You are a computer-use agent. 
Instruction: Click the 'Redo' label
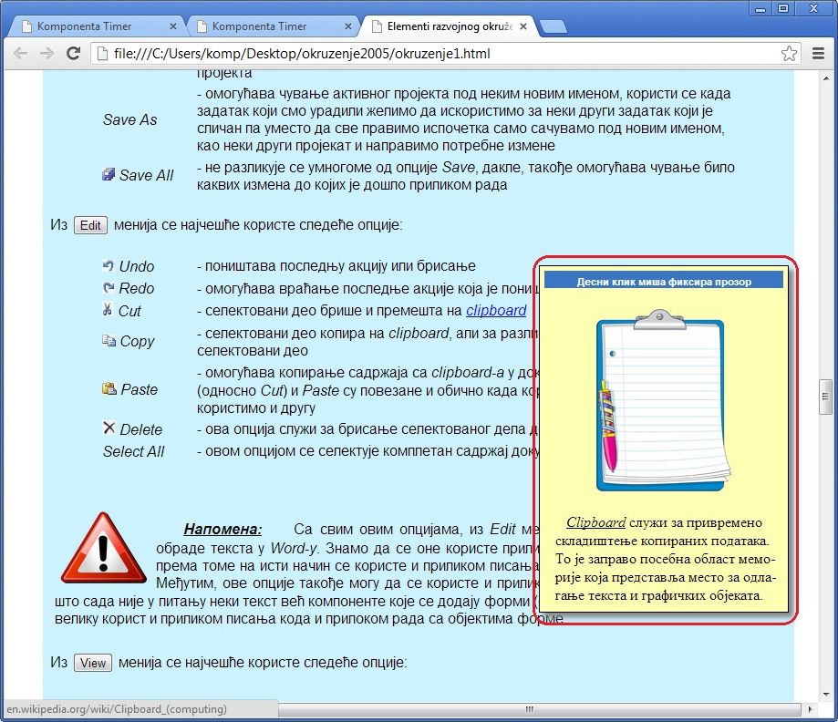point(136,288)
